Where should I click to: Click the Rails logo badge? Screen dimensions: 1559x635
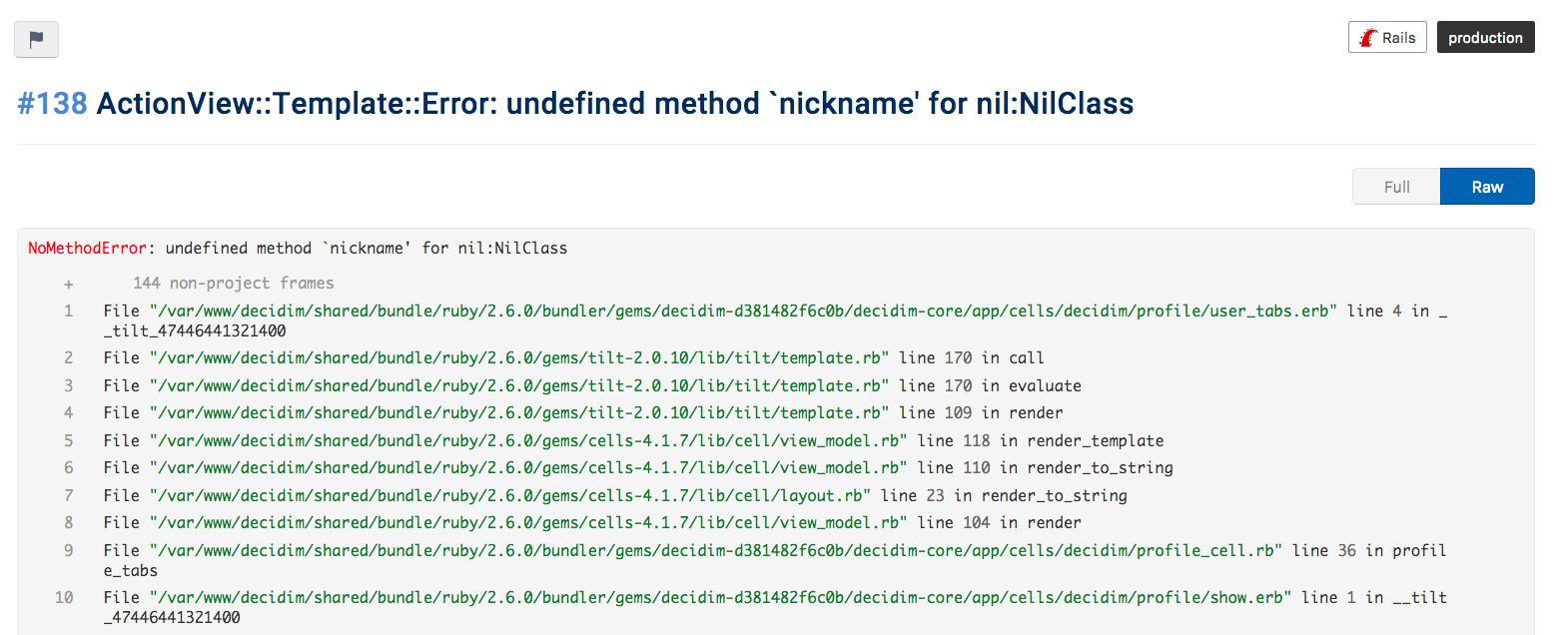pos(1387,38)
